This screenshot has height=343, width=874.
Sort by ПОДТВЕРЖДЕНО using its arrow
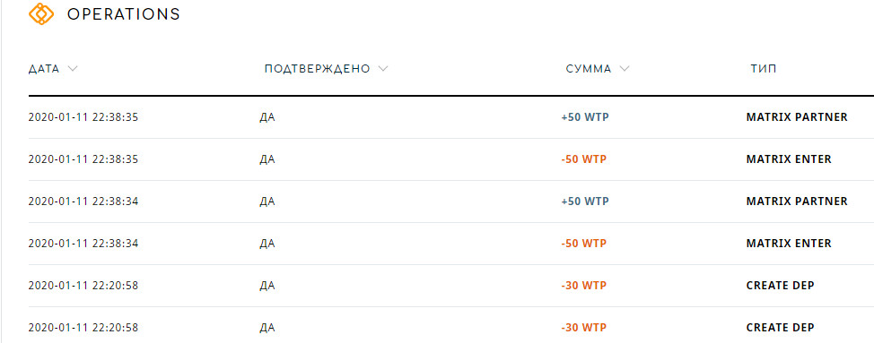pos(382,69)
